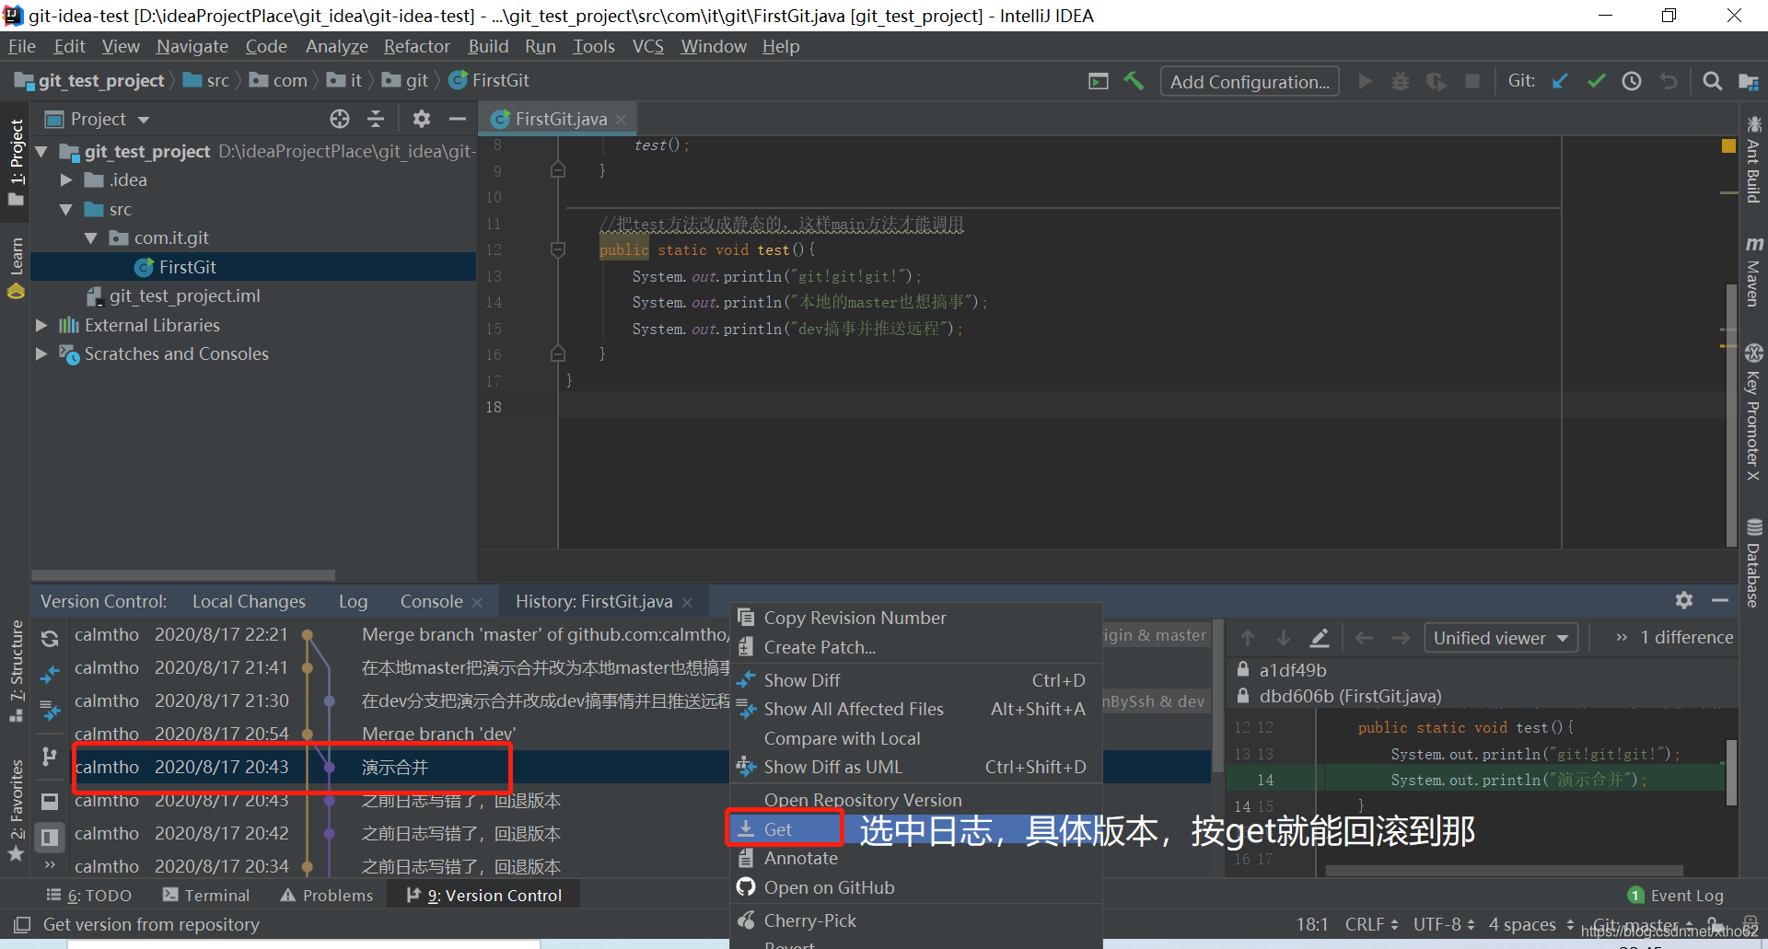Close History: FirstGit.java tab

point(687,602)
